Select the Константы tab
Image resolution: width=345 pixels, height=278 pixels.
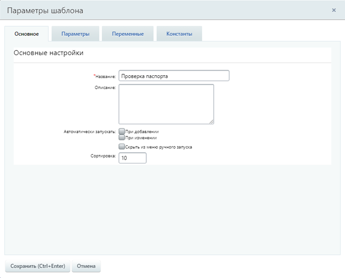(x=179, y=34)
